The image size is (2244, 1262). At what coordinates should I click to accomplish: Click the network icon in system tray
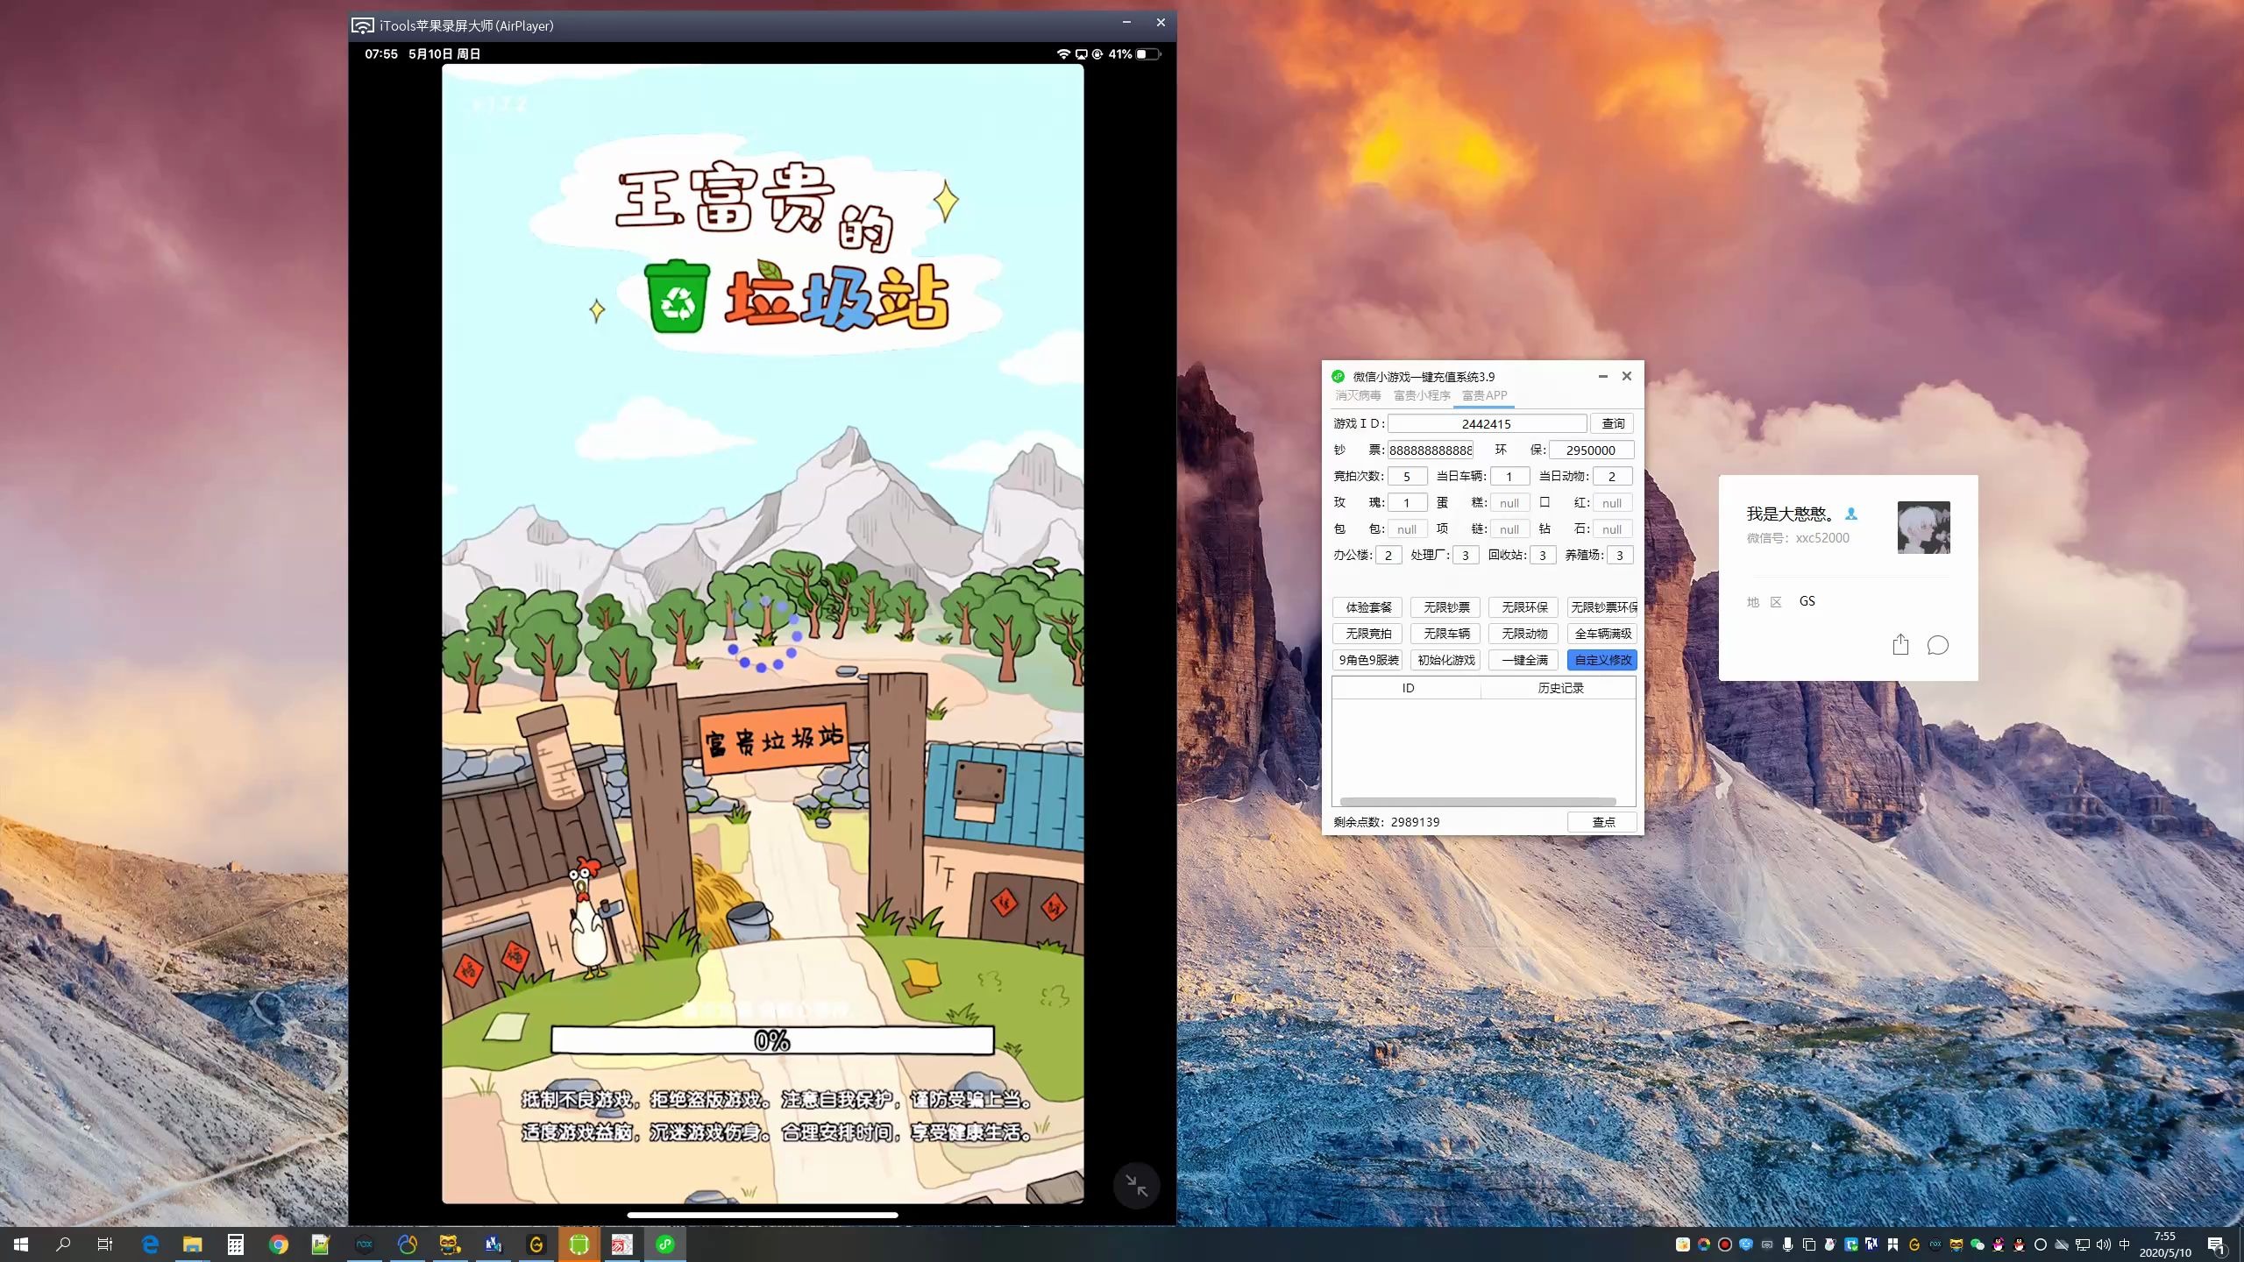point(2082,1244)
